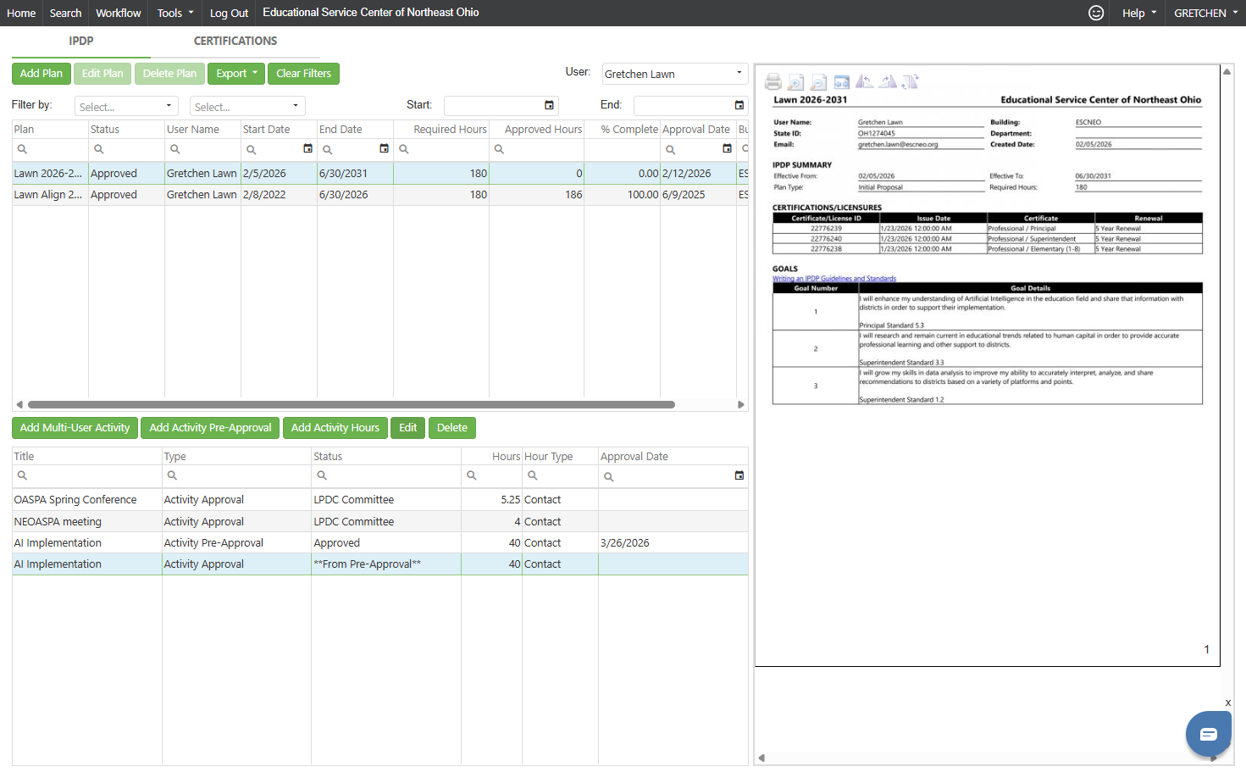The image size is (1246, 772).
Task: Click the plans grid horizontal scrollbar
Action: click(x=352, y=405)
